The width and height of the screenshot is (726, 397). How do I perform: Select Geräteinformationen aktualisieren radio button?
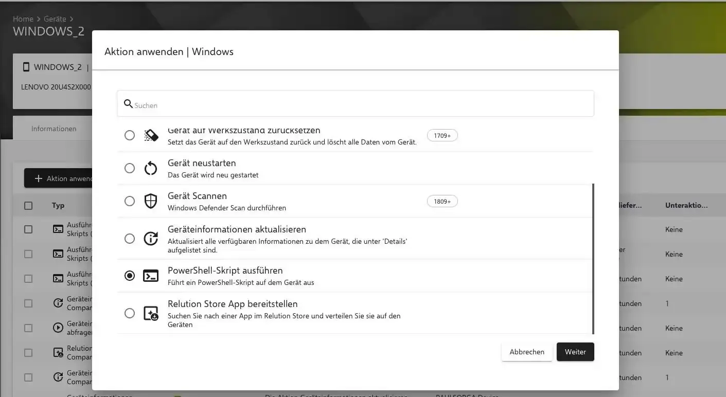coord(130,239)
